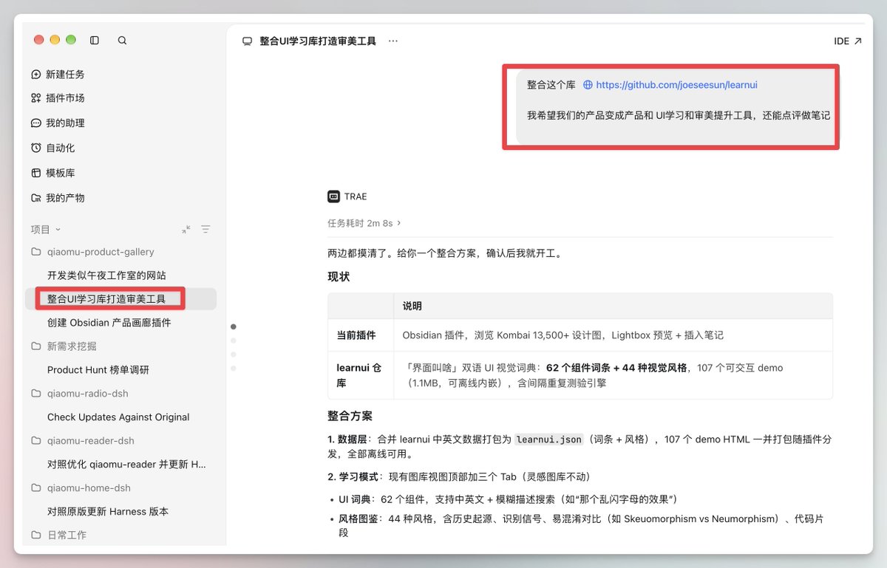Click the 现状 heading

tap(339, 277)
